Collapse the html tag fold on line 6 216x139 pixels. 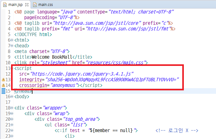pyautogui.click(x=12, y=40)
